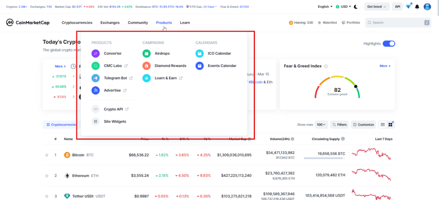The height and width of the screenshot is (200, 439).
Task: Open the Watchlist link
Action: pyautogui.click(x=327, y=23)
